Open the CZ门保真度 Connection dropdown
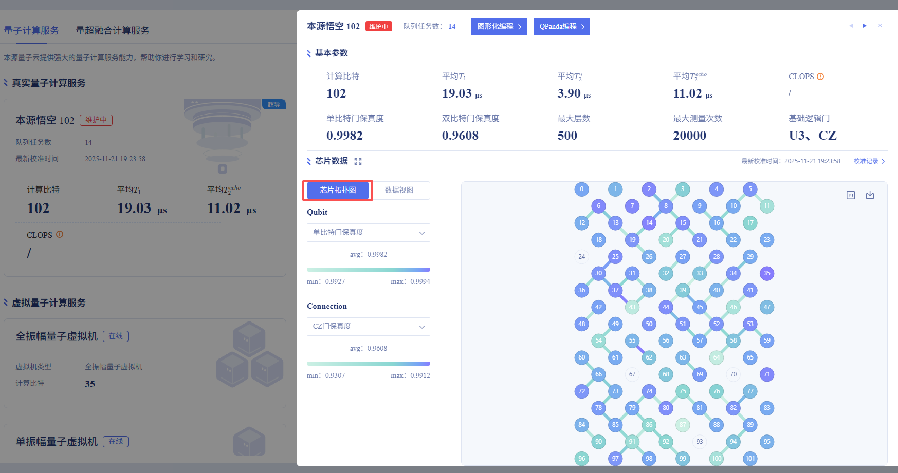The height and width of the screenshot is (473, 898). coord(368,327)
